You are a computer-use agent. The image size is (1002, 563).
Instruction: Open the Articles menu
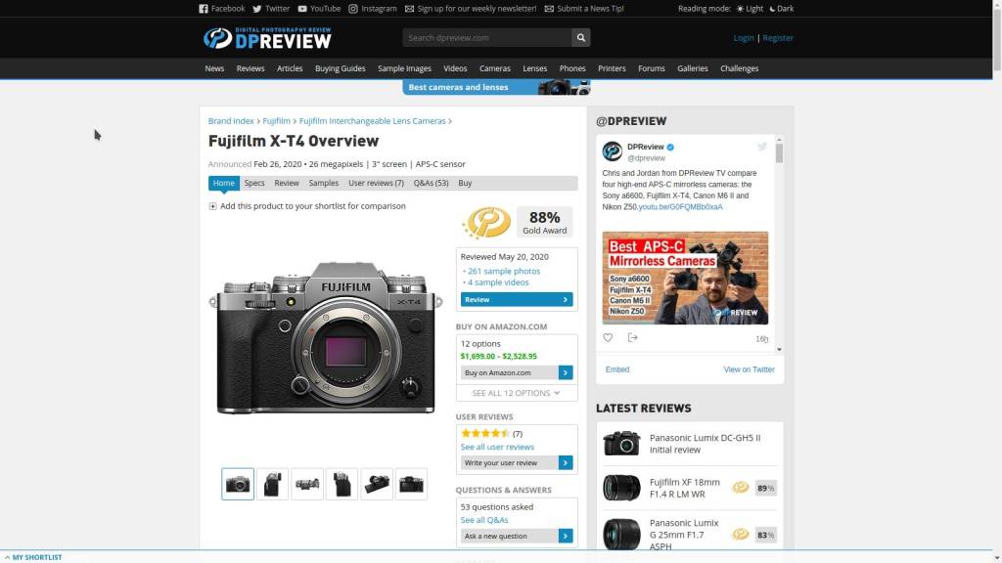[x=290, y=68]
